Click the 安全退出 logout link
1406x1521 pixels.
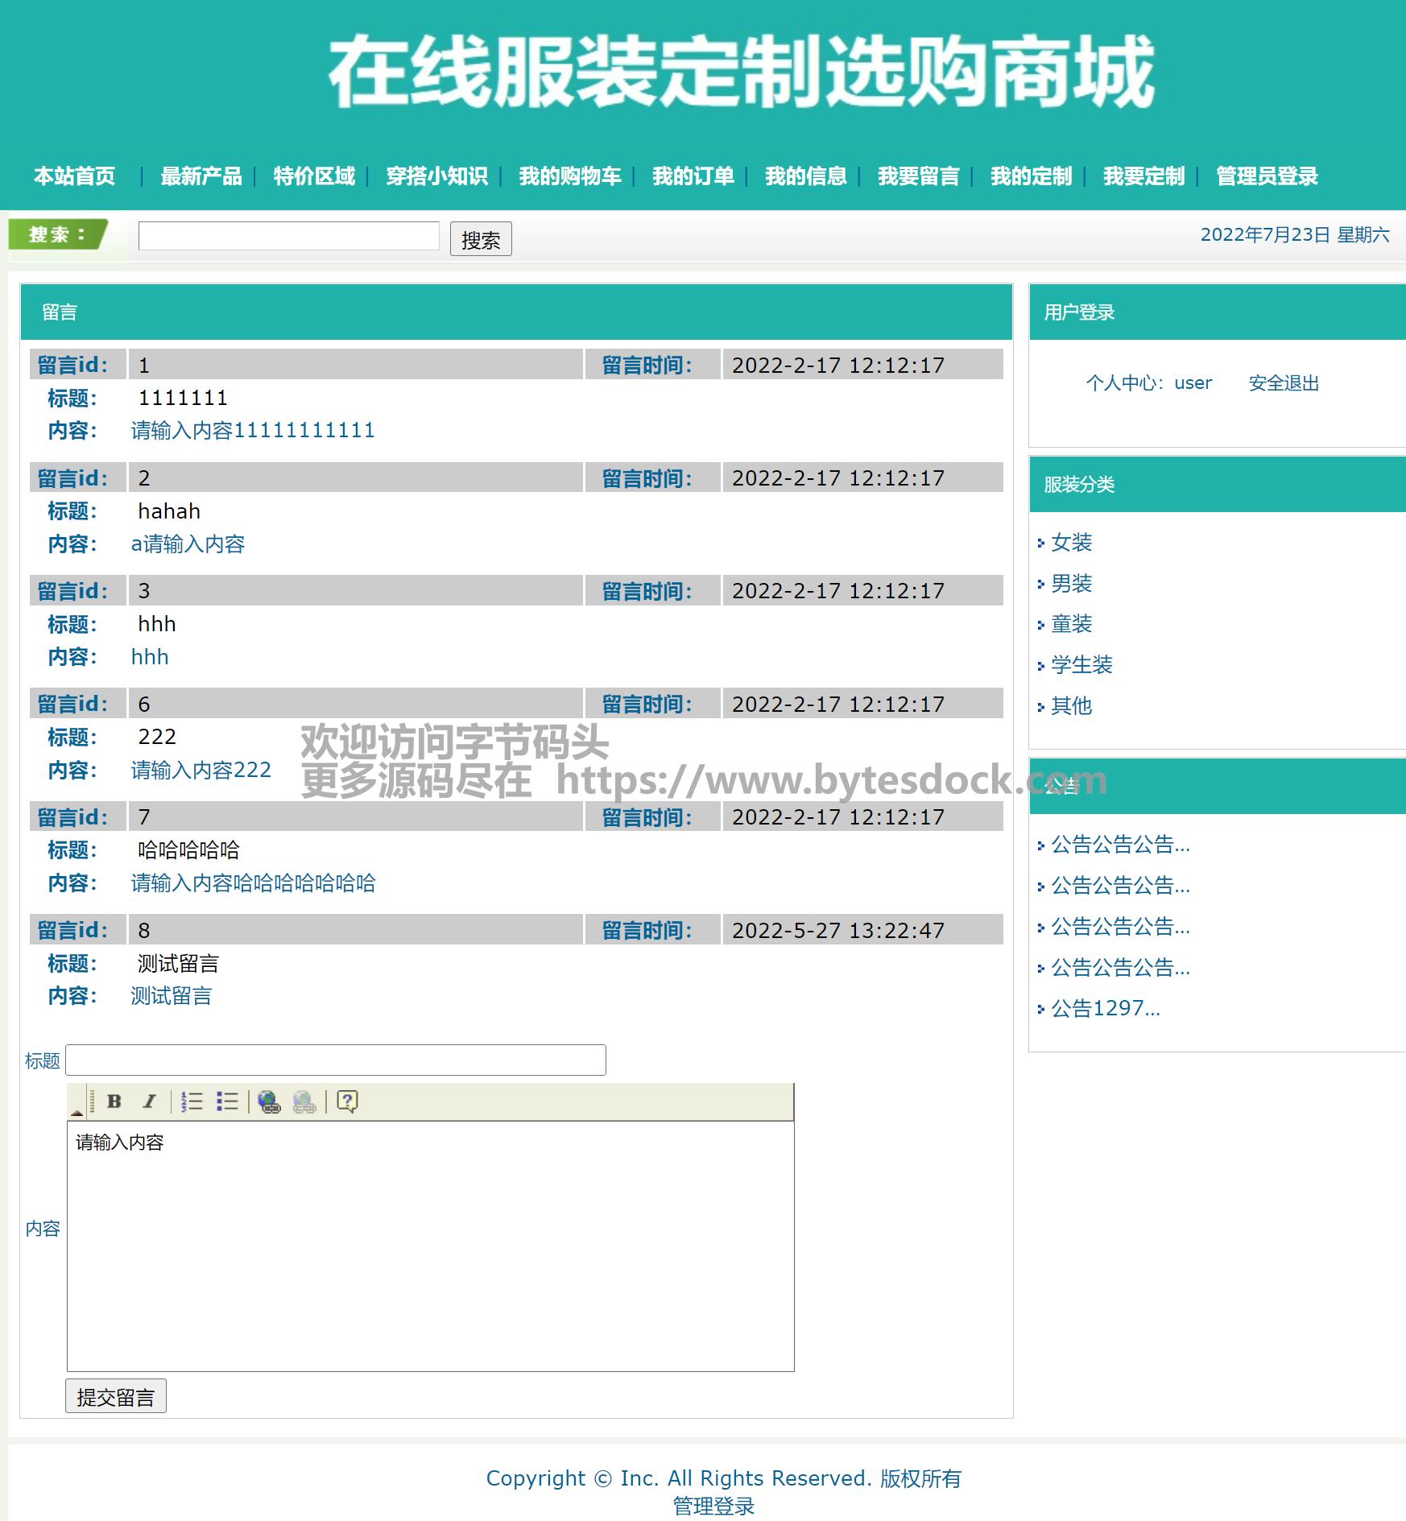click(1284, 383)
